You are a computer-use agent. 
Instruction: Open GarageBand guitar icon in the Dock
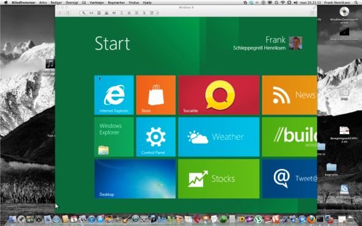[127, 219]
